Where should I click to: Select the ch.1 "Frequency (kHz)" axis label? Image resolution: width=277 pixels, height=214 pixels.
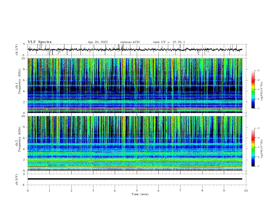(x=20, y=81)
